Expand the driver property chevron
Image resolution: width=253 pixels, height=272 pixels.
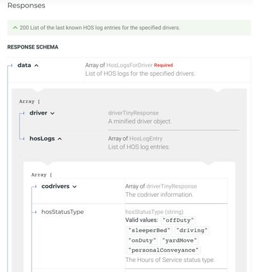coord(52,113)
